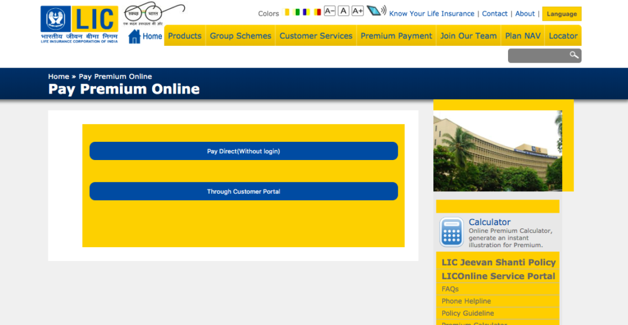Select the yellow color scheme swatch
The width and height of the screenshot is (628, 325).
point(286,12)
